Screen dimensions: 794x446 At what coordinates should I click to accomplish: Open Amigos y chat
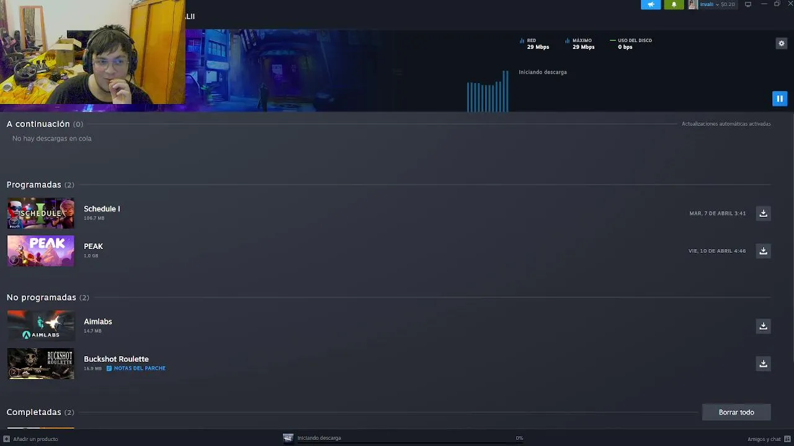[769, 439]
